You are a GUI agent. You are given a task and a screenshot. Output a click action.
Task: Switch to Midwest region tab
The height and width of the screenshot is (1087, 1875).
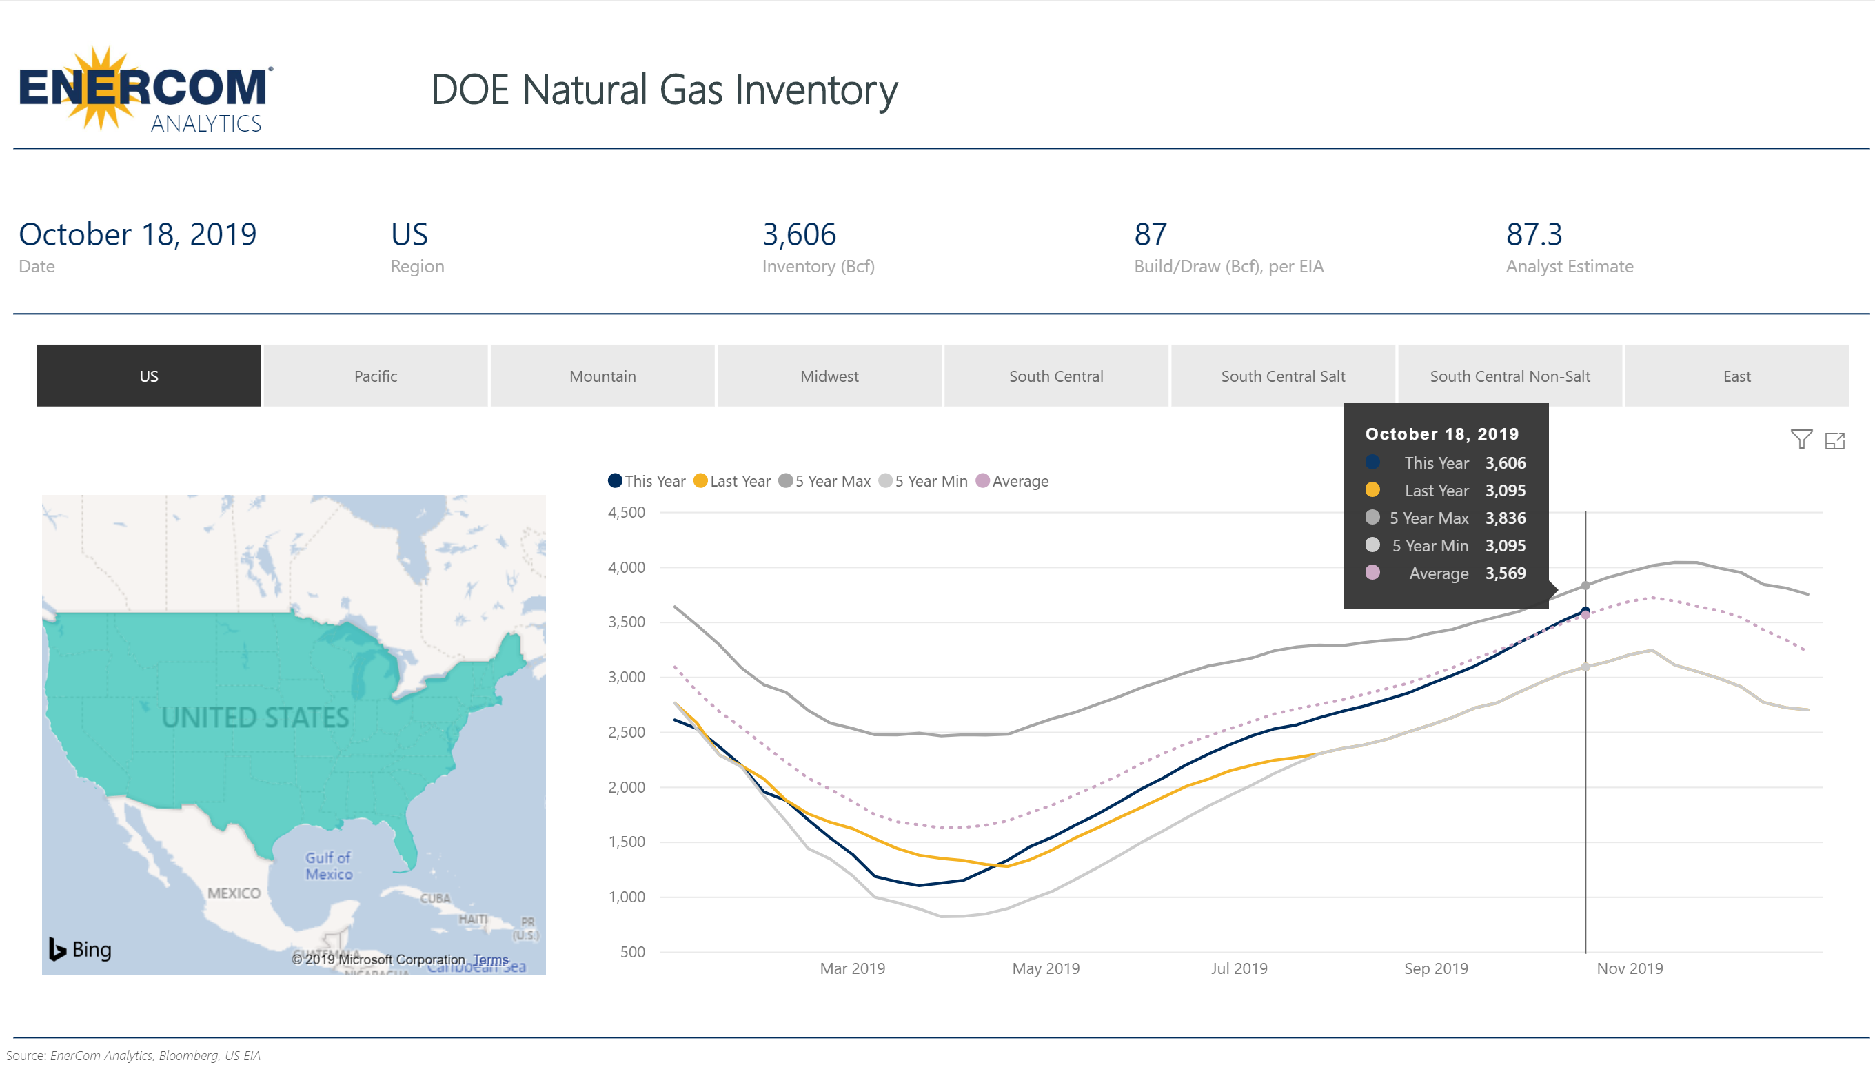point(829,376)
